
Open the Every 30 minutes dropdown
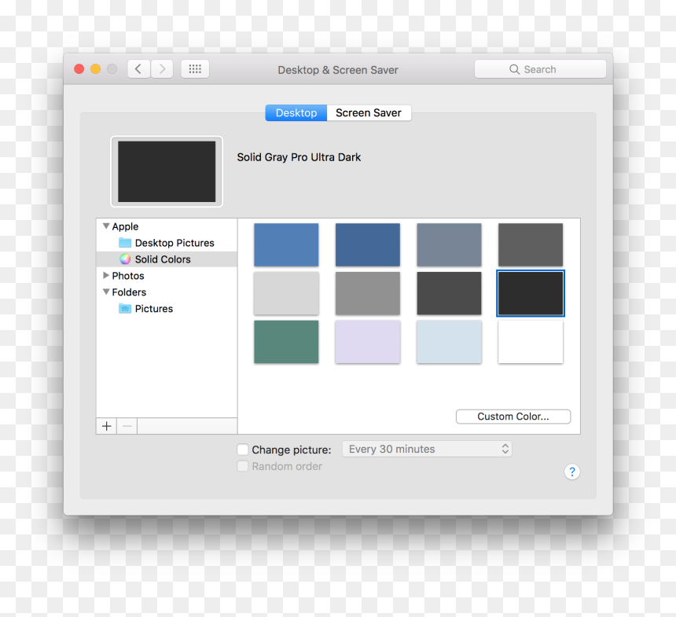pos(427,449)
